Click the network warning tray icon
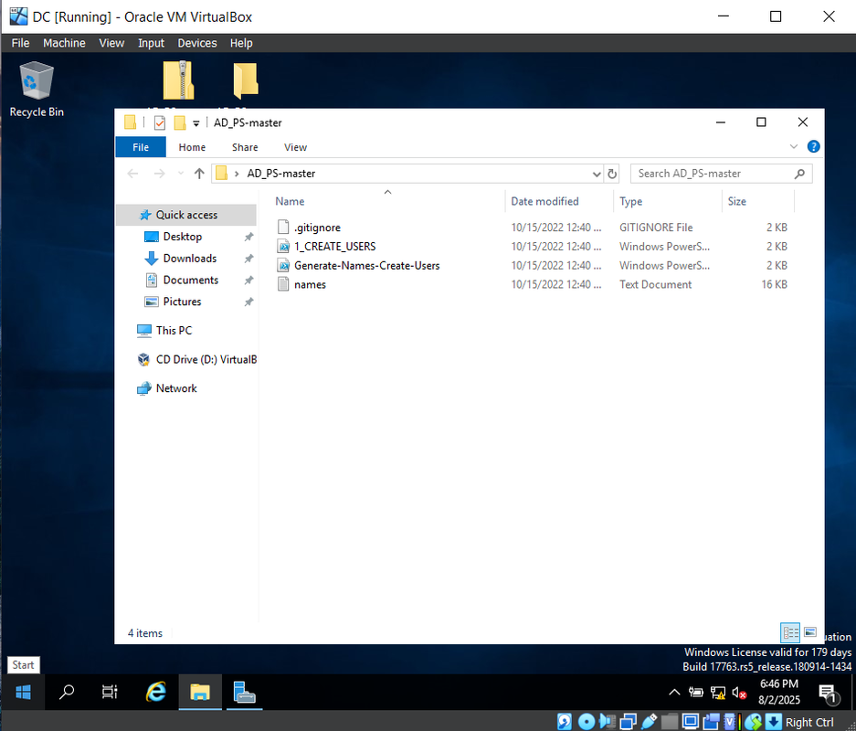Image resolution: width=856 pixels, height=731 pixels. click(x=718, y=693)
